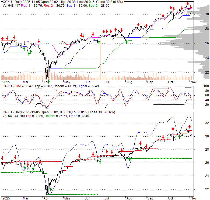Click the green buy arrow at April low, top chart
Screen dimensions: 210x200
click(48, 74)
